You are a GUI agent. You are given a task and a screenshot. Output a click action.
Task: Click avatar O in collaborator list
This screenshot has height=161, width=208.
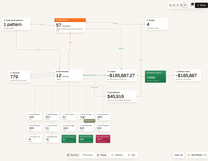pos(181,5)
